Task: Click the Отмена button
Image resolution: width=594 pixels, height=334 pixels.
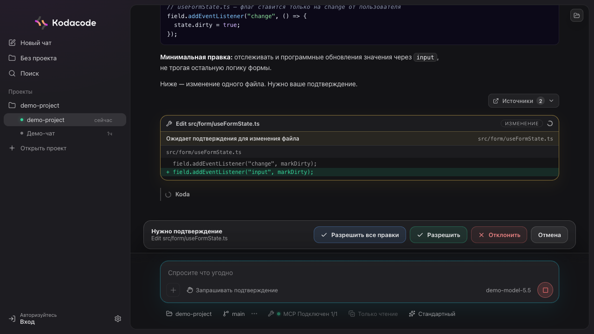Action: pos(549,235)
